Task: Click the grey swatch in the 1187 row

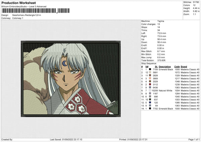Action: pyautogui.click(x=150, y=93)
